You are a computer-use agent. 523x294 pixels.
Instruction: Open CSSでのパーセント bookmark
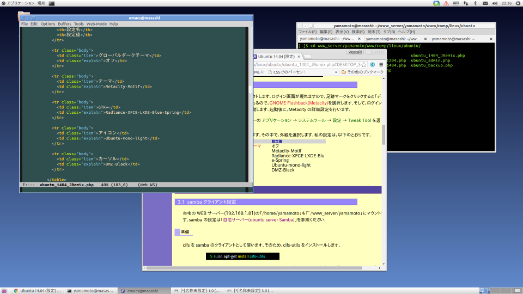(x=287, y=72)
